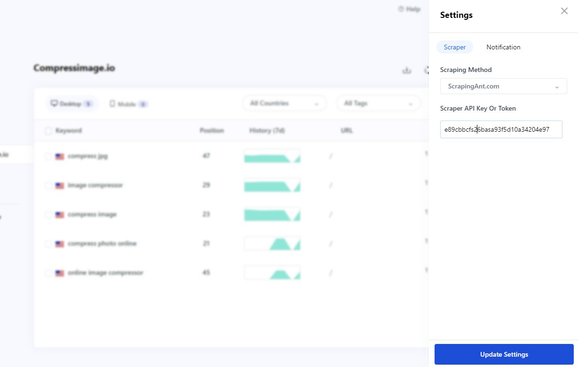Image resolution: width=578 pixels, height=367 pixels.
Task: Click the US flag beside compress jpg
Action: click(59, 156)
